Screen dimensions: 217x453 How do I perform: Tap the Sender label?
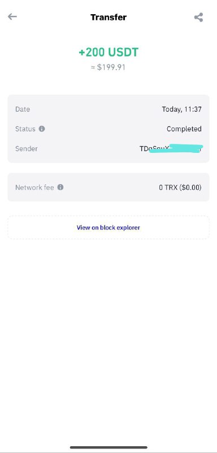[x=27, y=148]
